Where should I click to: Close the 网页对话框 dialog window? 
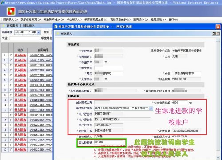pyautogui.click(x=218, y=27)
